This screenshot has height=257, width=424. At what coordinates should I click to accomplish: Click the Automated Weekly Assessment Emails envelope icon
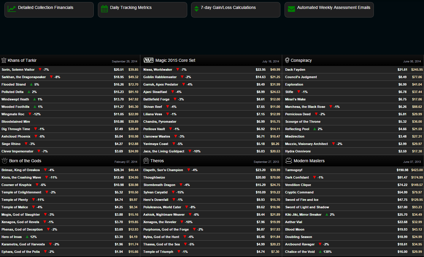coord(292,9)
